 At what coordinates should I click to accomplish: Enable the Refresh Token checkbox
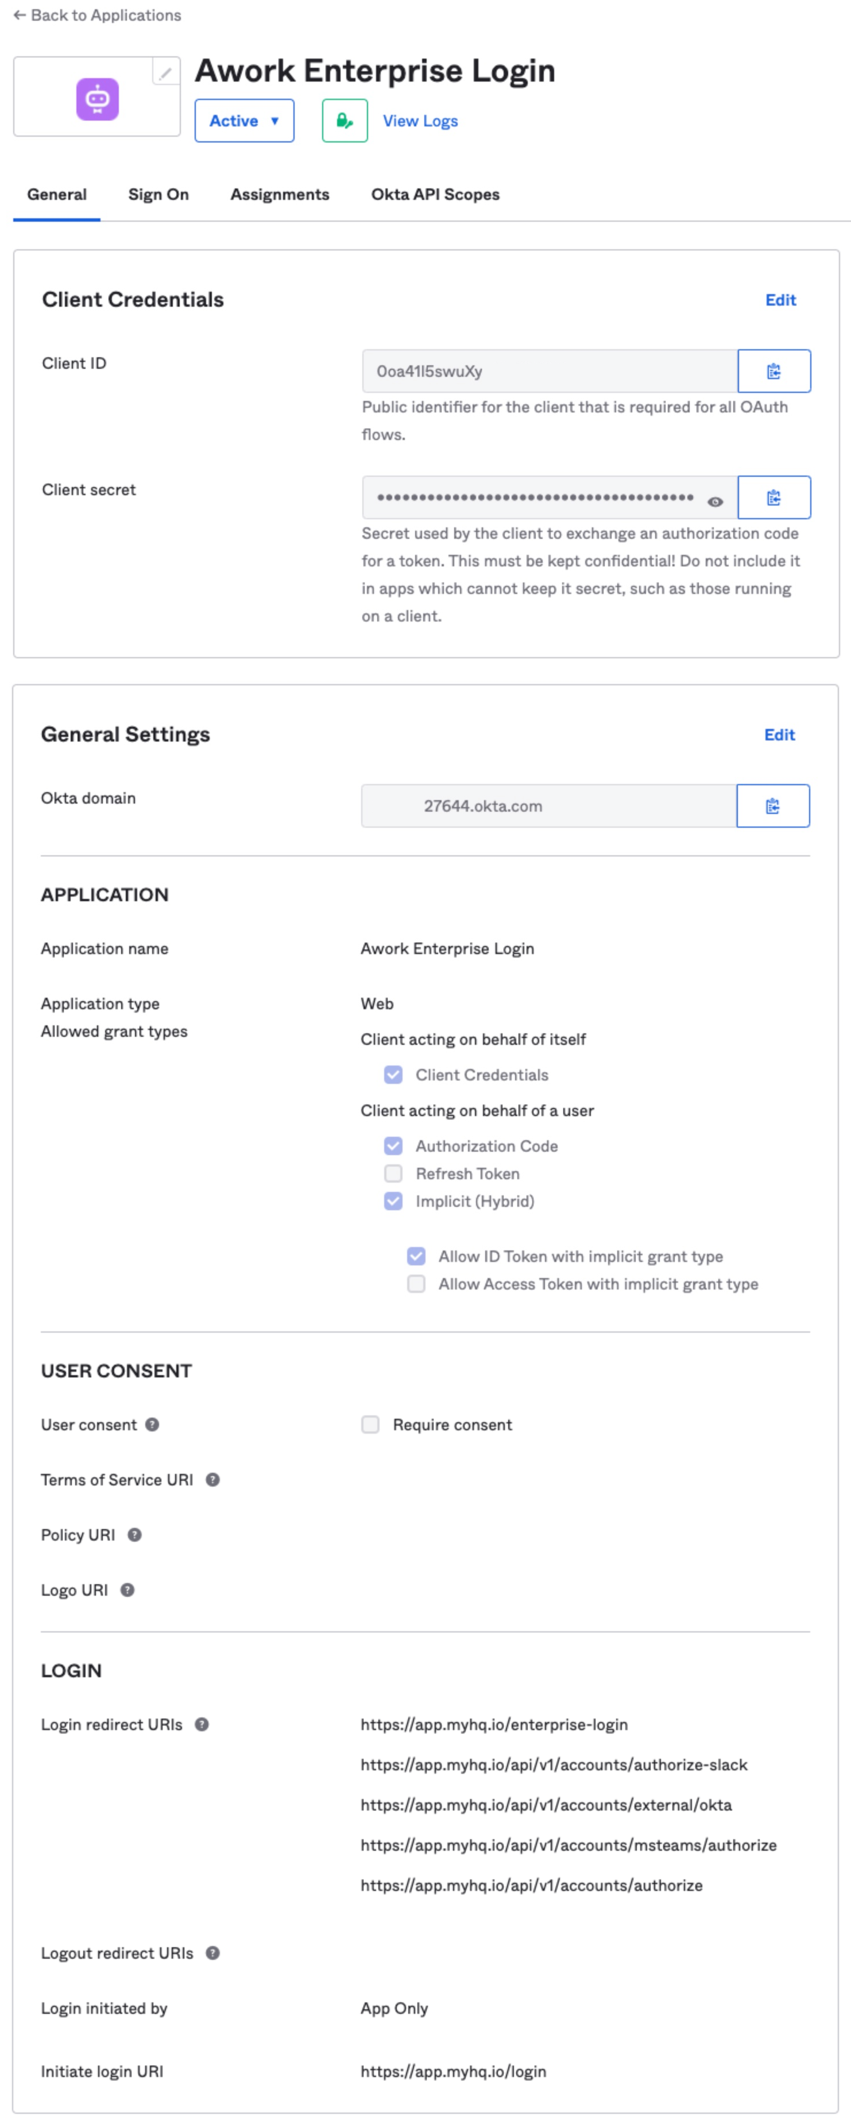pos(393,1173)
